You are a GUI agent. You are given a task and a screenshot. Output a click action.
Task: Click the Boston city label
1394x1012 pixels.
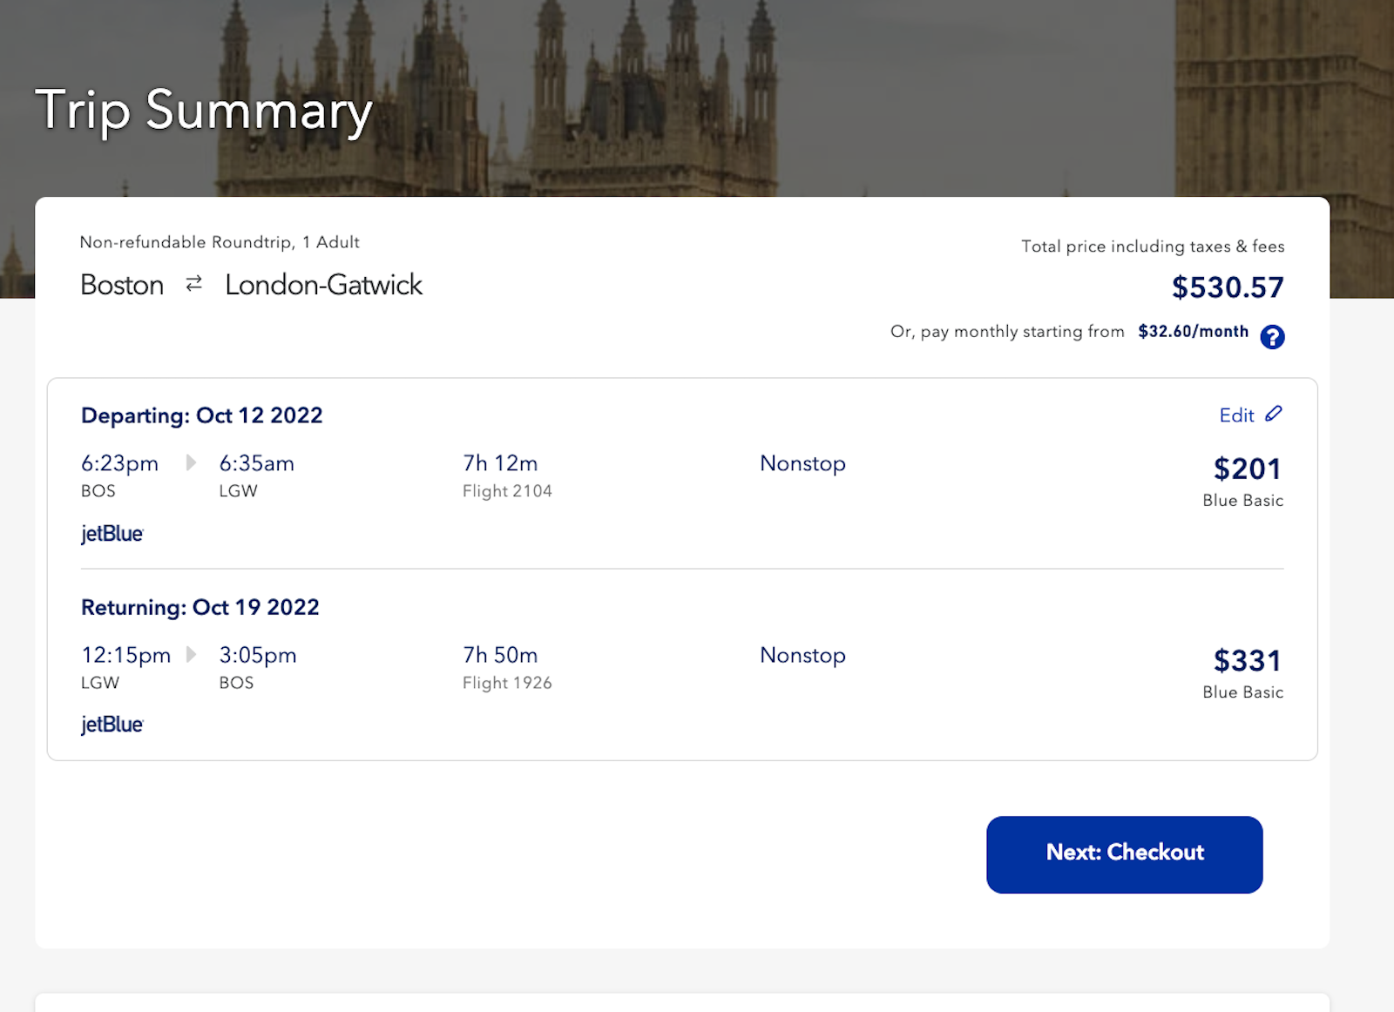(x=122, y=285)
